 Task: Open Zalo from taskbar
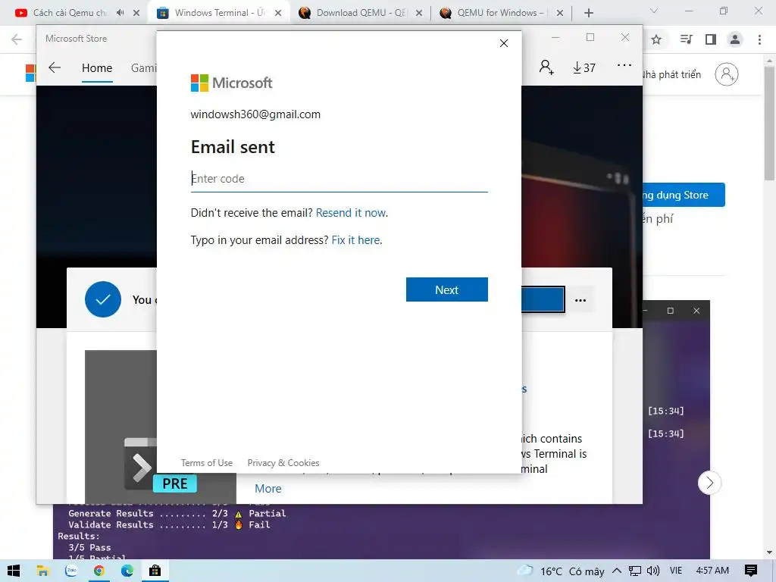tap(72, 571)
